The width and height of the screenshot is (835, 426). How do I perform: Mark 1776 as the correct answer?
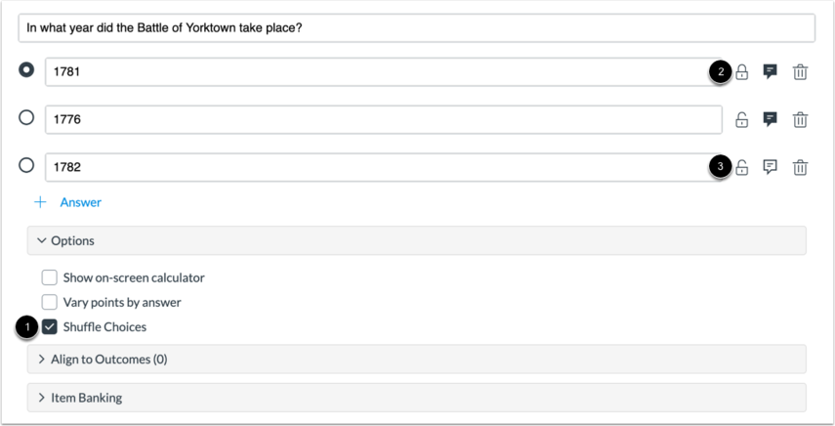pyautogui.click(x=26, y=118)
